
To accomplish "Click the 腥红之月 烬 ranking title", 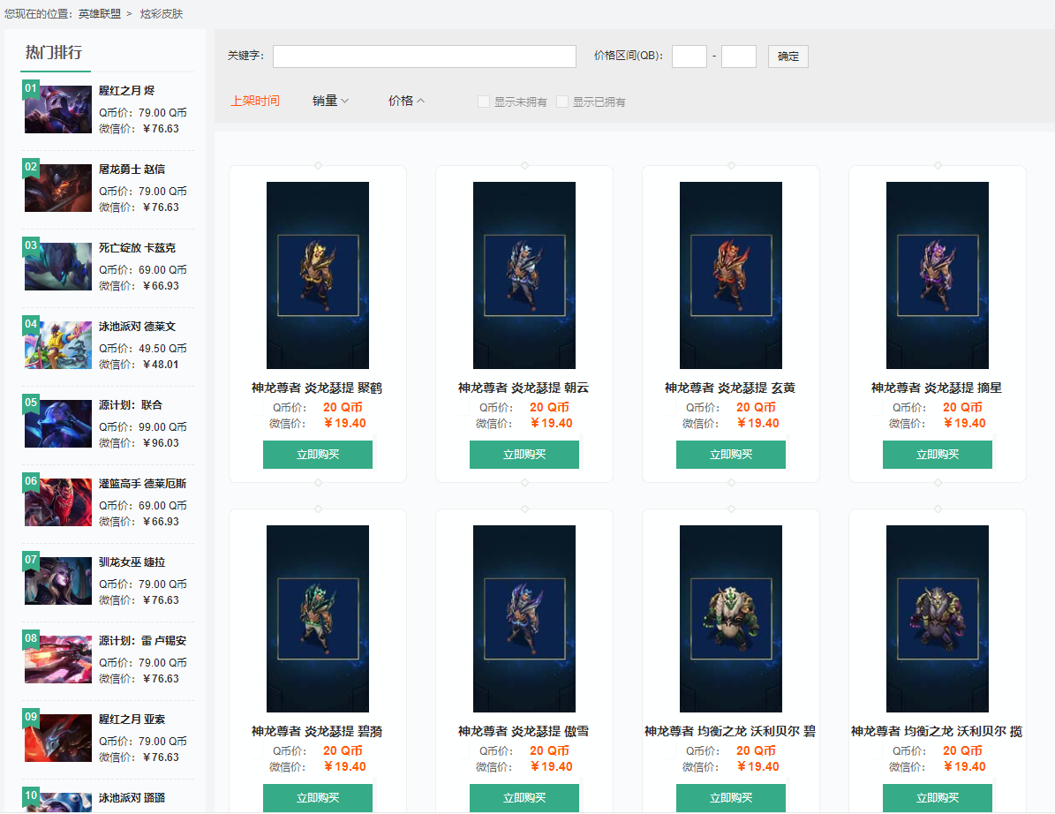I will point(126,91).
